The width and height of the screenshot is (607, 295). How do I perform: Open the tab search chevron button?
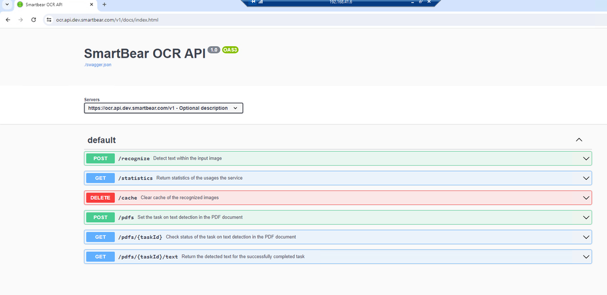pyautogui.click(x=7, y=5)
